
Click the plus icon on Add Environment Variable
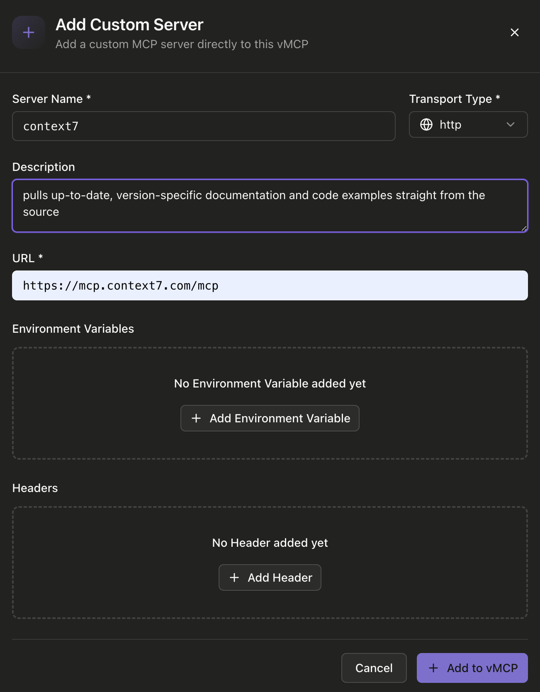[196, 418]
